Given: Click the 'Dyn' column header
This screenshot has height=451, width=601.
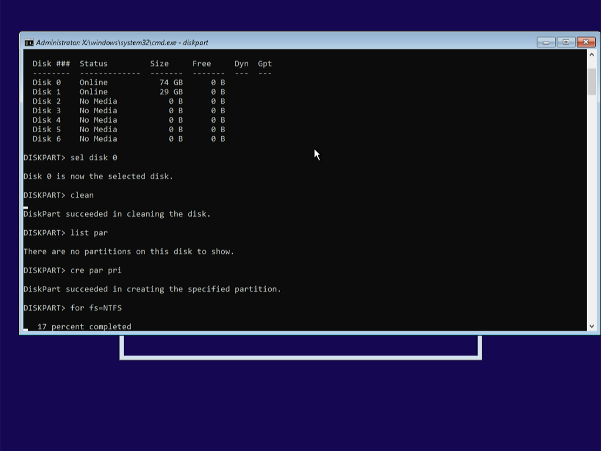Looking at the screenshot, I should click(x=241, y=63).
